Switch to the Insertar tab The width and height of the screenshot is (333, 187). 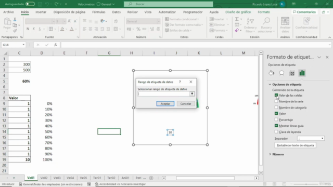[41, 12]
